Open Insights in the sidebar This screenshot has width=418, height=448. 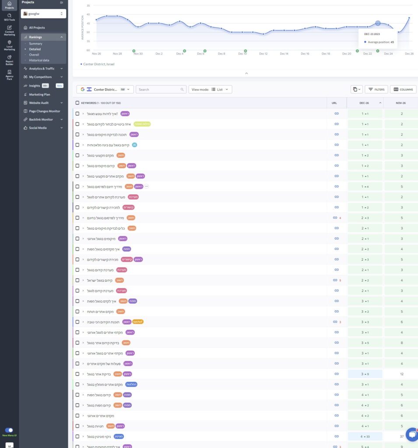[34, 86]
